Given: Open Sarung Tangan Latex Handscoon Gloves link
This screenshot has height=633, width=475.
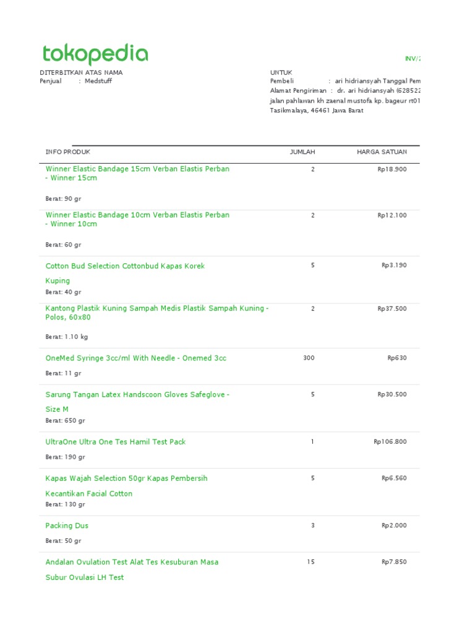Looking at the screenshot, I should point(137,394).
